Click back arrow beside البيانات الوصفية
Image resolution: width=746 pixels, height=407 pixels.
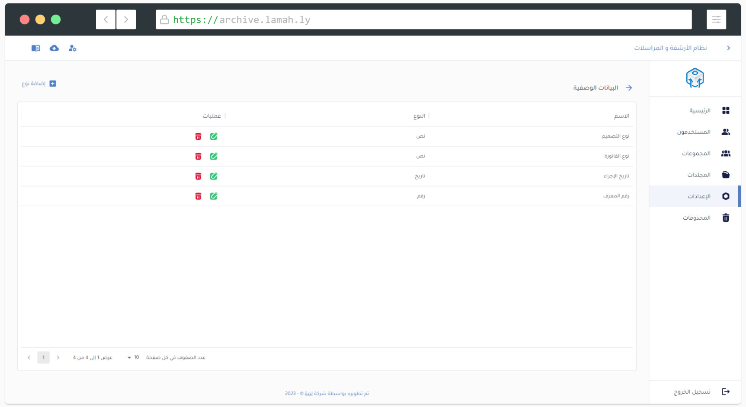629,88
